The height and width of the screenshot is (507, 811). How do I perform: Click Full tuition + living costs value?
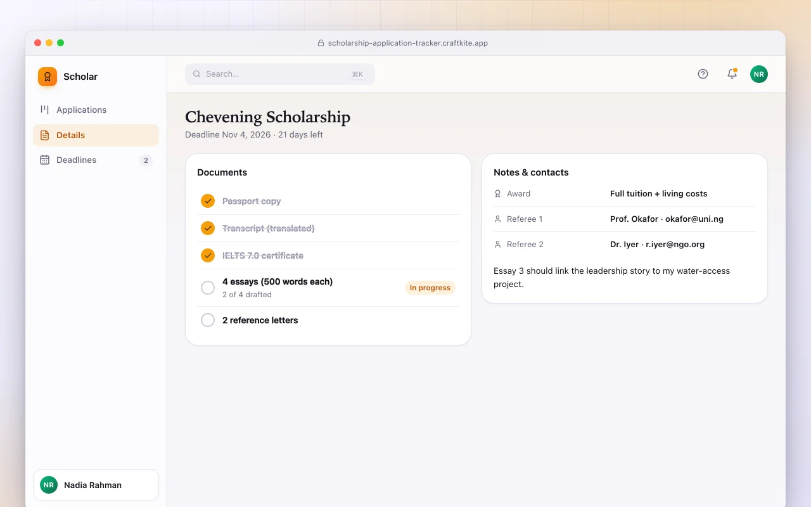click(x=659, y=194)
